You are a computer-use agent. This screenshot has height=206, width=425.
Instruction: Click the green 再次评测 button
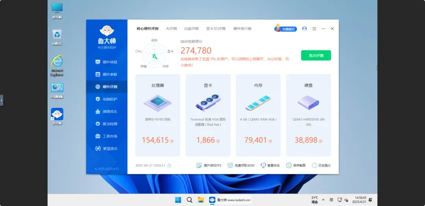pyautogui.click(x=316, y=55)
